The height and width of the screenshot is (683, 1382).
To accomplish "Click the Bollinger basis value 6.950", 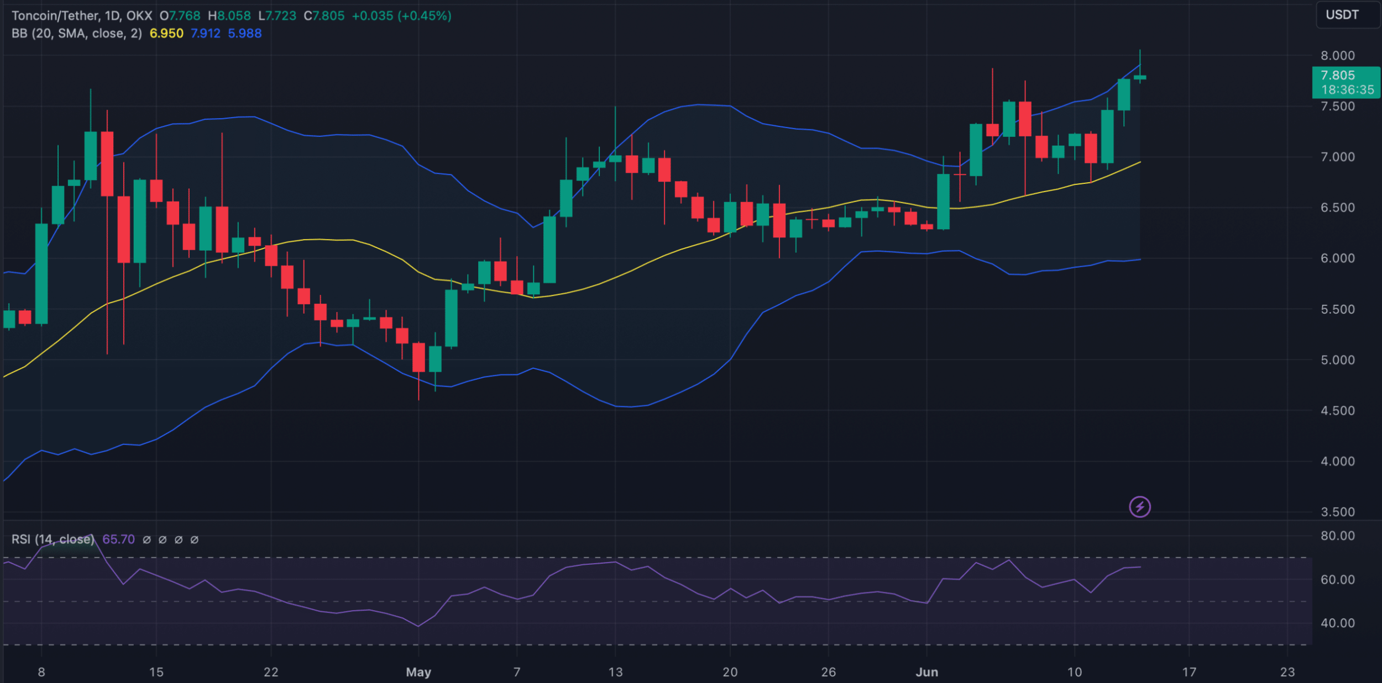I will click(x=166, y=34).
